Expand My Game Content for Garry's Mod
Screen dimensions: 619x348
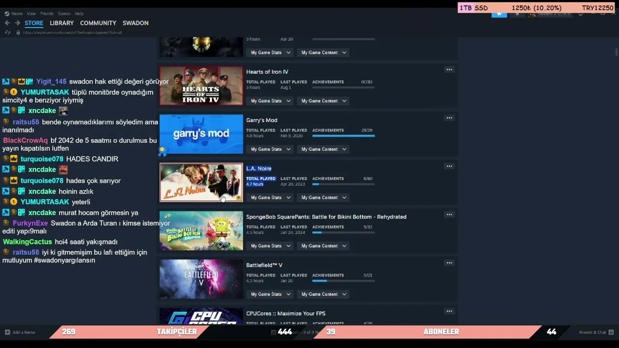(324, 149)
